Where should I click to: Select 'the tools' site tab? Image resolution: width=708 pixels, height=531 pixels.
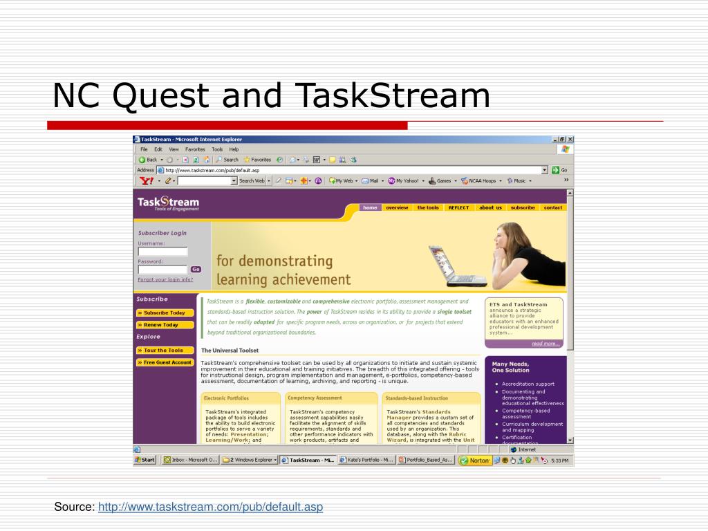[x=428, y=207]
